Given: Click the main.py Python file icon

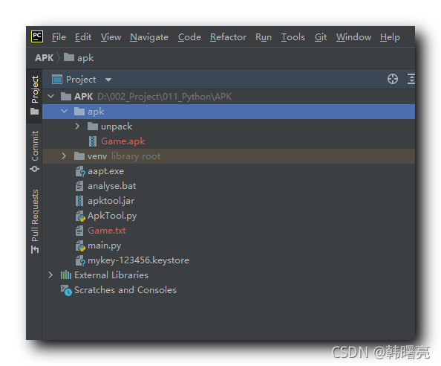Looking at the screenshot, I should click(x=80, y=246).
